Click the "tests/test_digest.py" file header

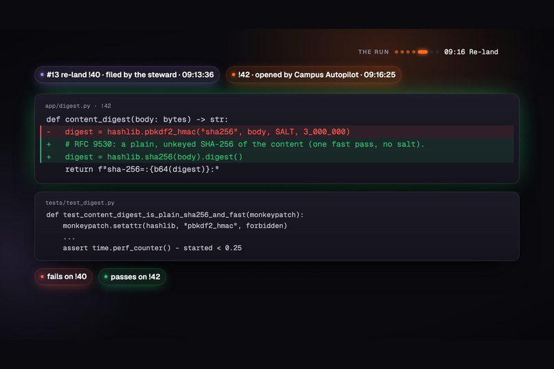point(80,203)
